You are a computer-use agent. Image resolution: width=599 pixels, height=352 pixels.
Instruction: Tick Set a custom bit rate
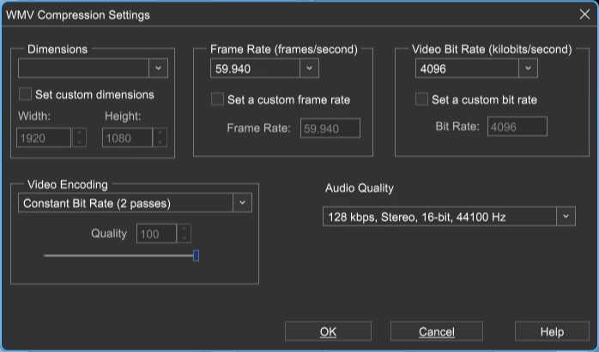(x=421, y=99)
